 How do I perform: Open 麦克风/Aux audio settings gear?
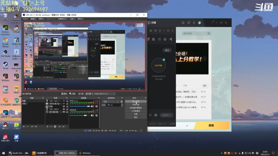(97, 106)
